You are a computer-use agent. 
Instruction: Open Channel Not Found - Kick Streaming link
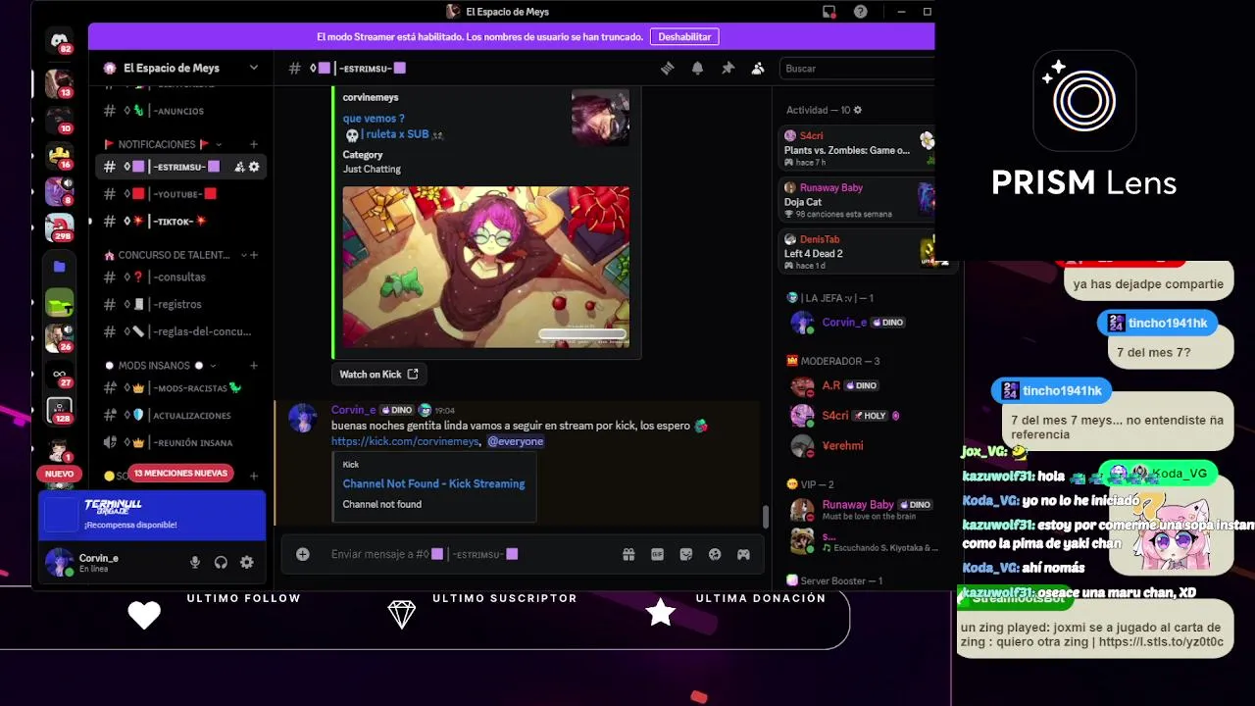pyautogui.click(x=433, y=483)
